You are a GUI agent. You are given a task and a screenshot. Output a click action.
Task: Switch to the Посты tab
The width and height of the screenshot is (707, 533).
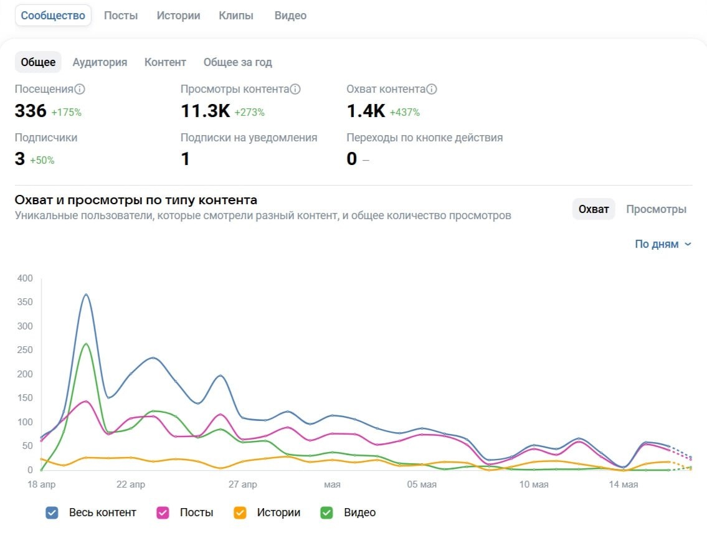coord(121,16)
